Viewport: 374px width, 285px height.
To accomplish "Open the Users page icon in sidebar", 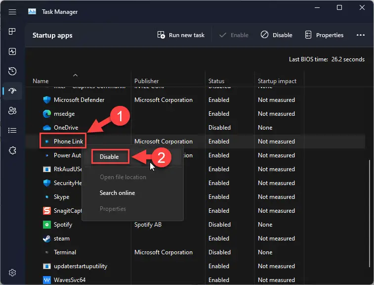I will pyautogui.click(x=12, y=110).
